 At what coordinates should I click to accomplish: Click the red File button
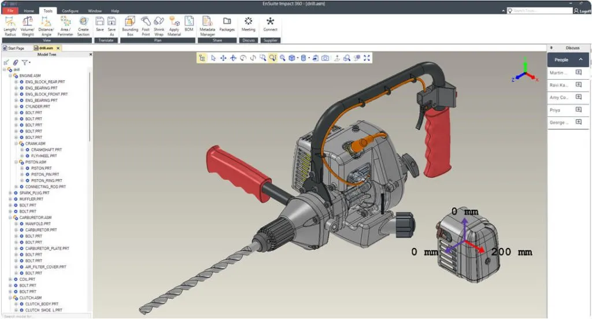pos(10,11)
